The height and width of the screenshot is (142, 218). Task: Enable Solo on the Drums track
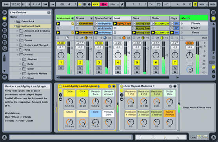pos(80,68)
